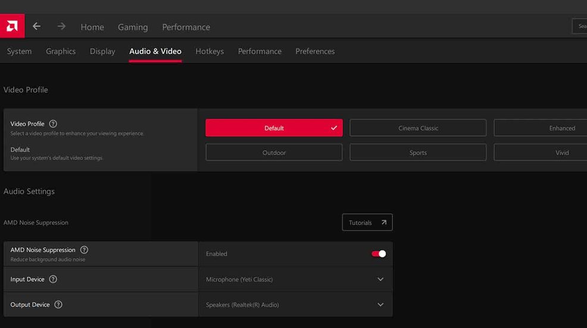The width and height of the screenshot is (587, 328).
Task: Switch to the Preferences tab
Action: 315,51
